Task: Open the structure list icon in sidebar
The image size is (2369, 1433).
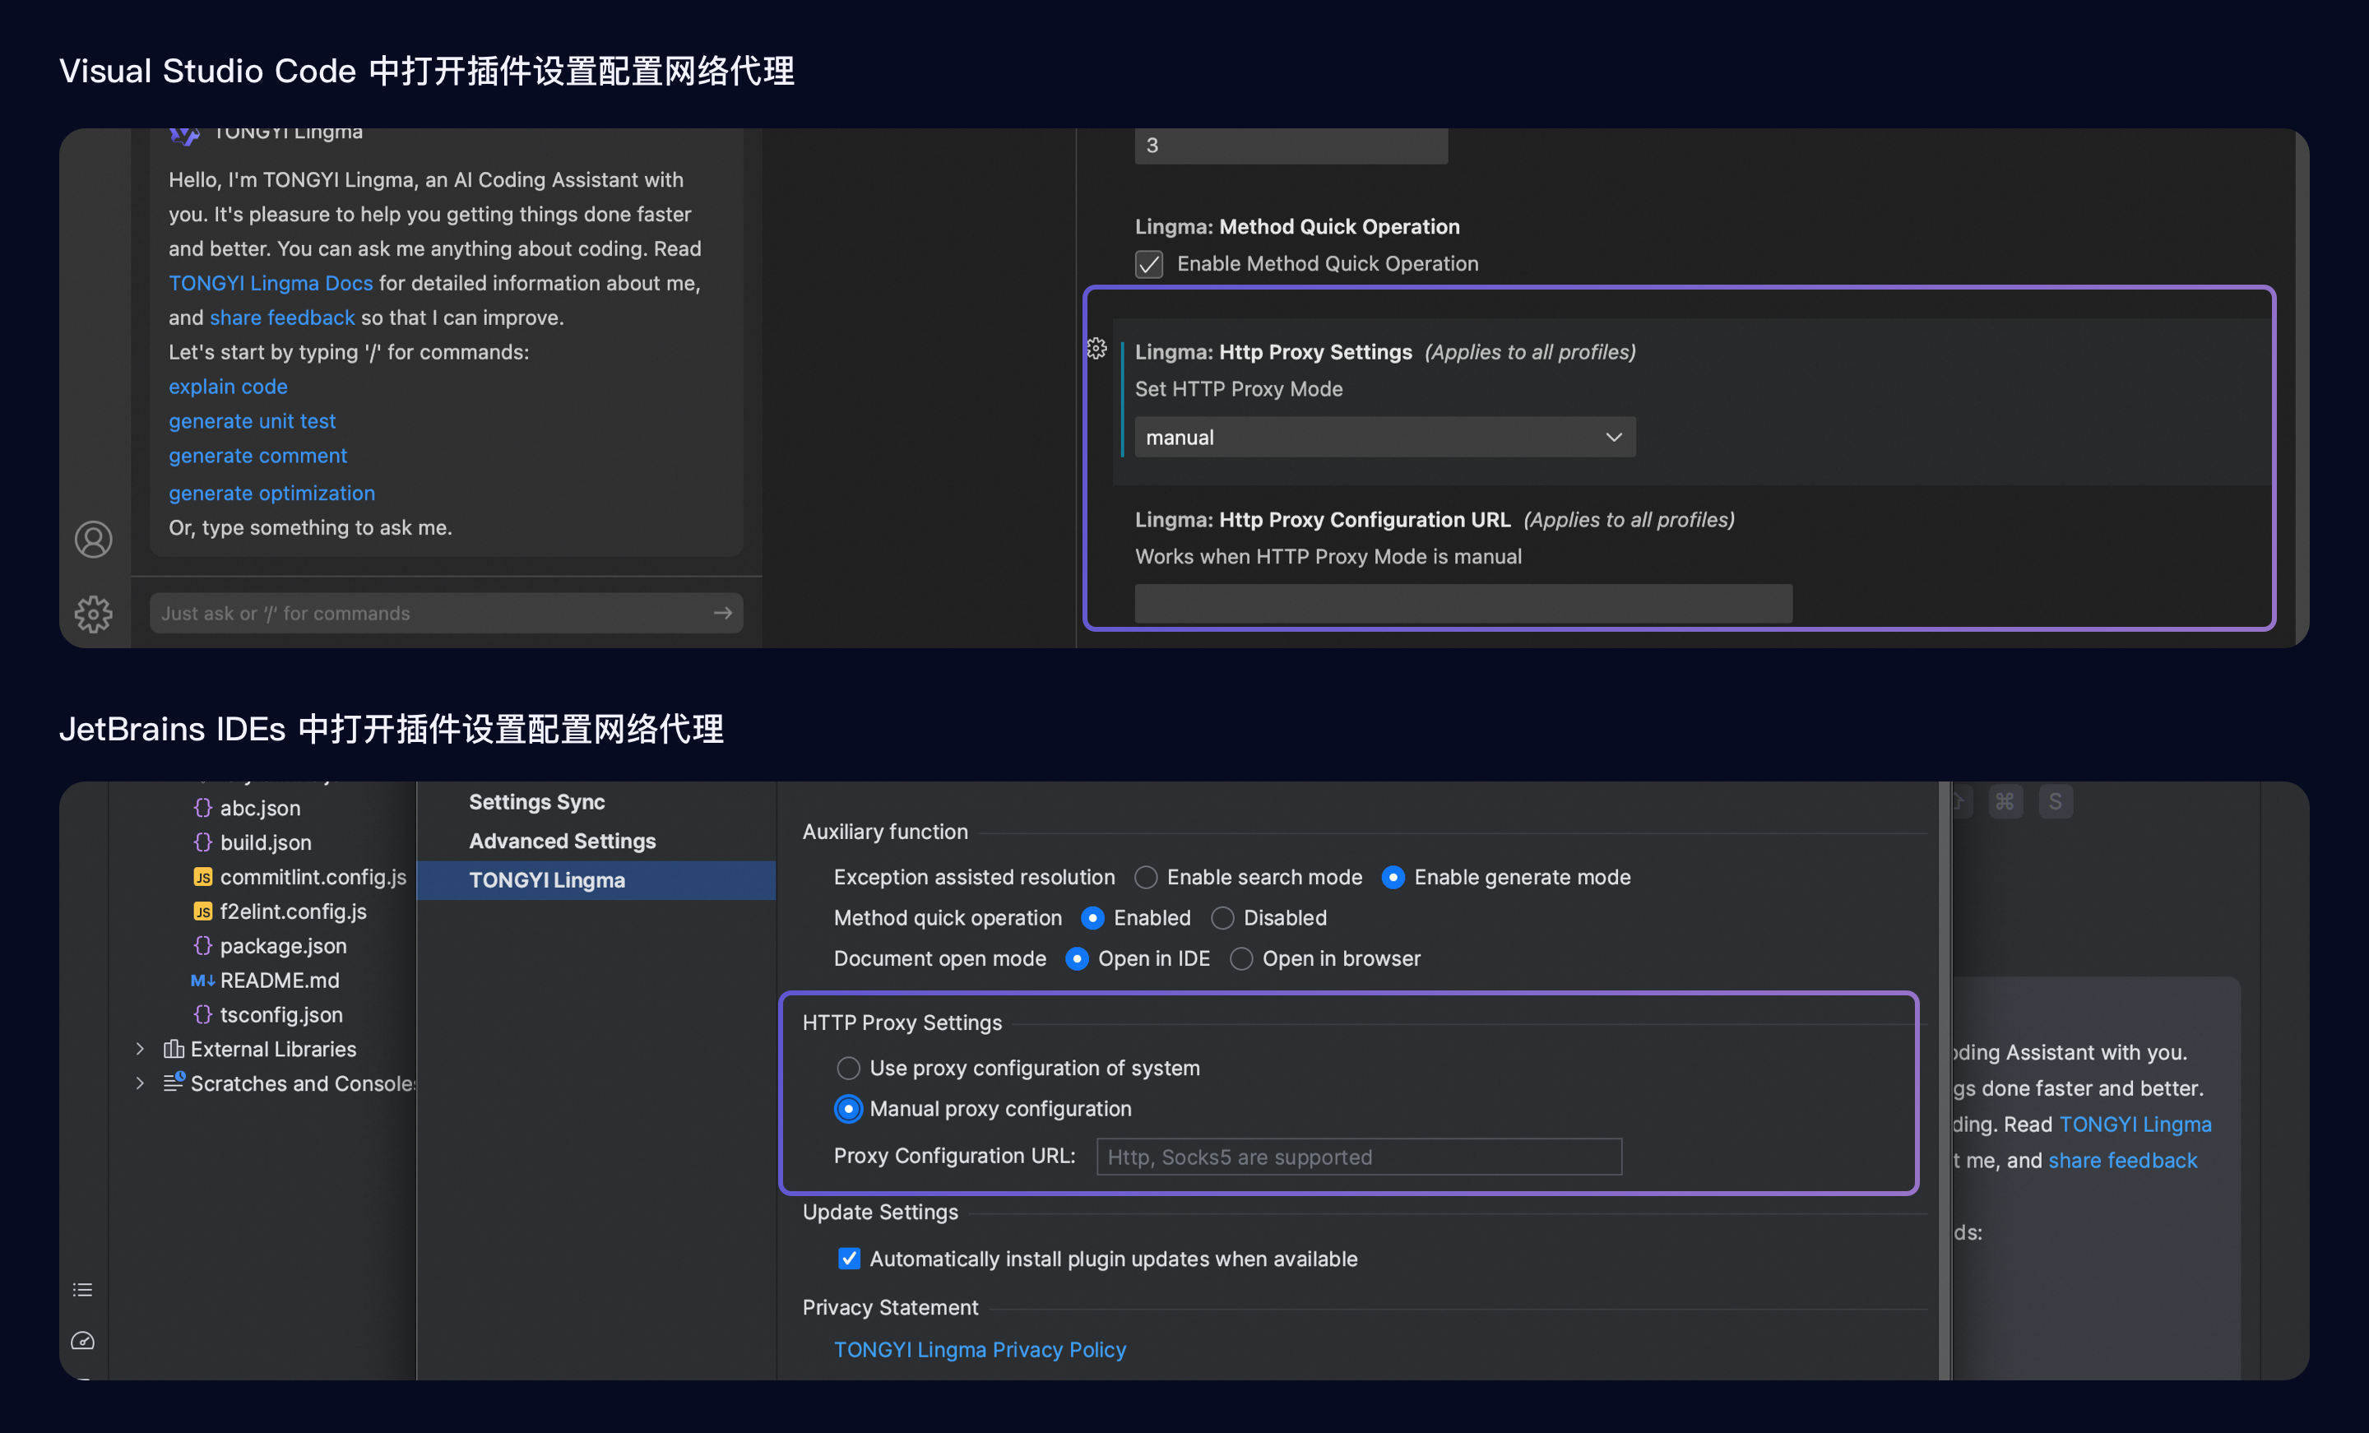Action: pyautogui.click(x=83, y=1290)
